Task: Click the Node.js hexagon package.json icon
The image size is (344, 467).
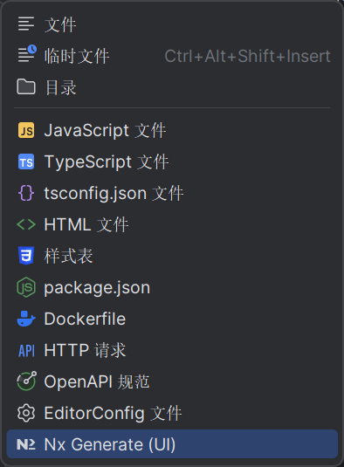Action: point(26,287)
